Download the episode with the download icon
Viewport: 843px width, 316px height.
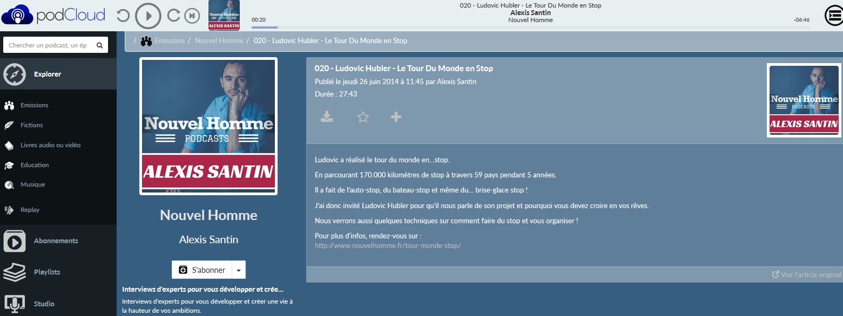pyautogui.click(x=327, y=116)
